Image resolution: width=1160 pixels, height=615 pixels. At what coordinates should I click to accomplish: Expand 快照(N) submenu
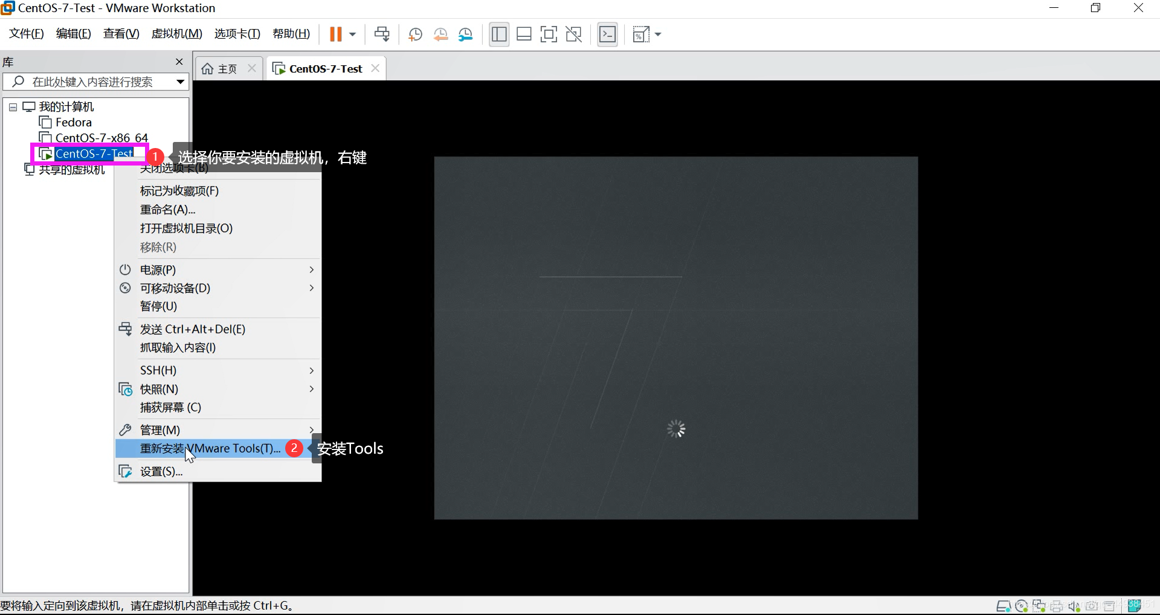[x=217, y=389]
